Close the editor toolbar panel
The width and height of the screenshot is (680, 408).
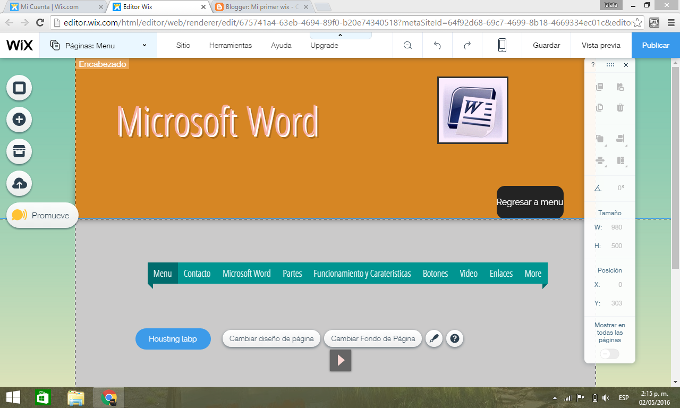(626, 65)
